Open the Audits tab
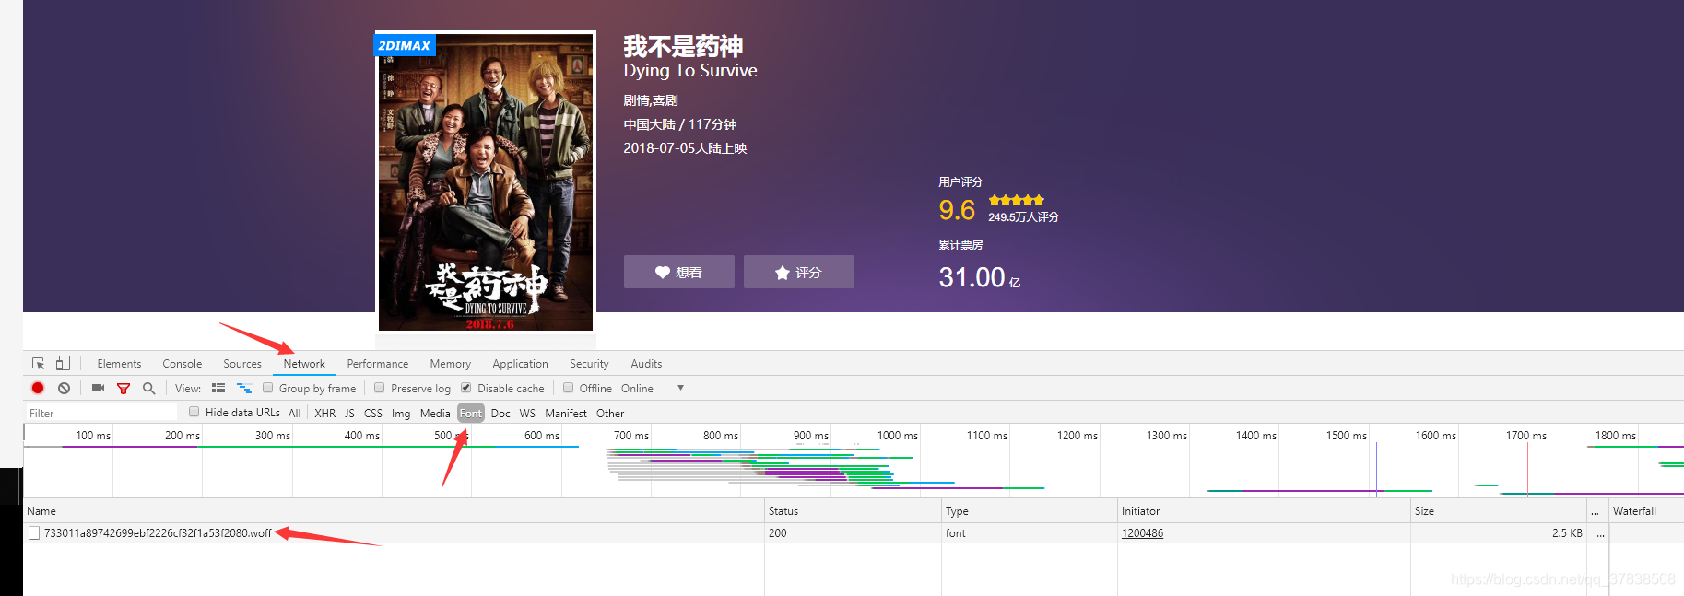Screen dimensions: 1684x596 coord(646,364)
